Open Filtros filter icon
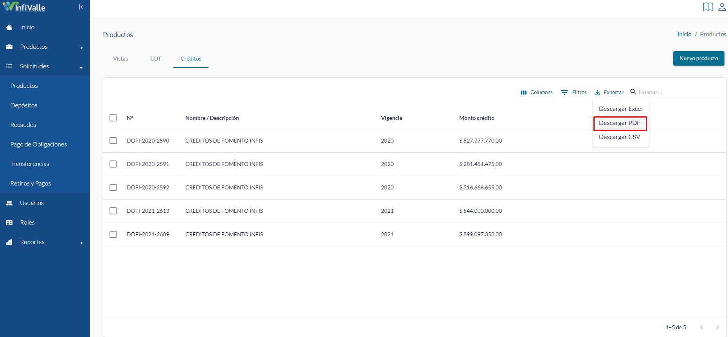Image resolution: width=728 pixels, height=337 pixels. pyautogui.click(x=564, y=93)
